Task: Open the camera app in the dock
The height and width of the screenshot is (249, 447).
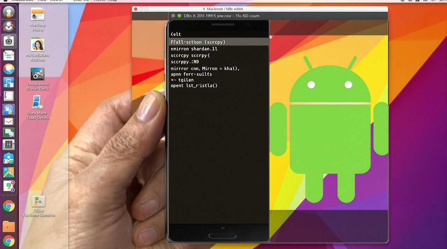Action: pos(9,41)
